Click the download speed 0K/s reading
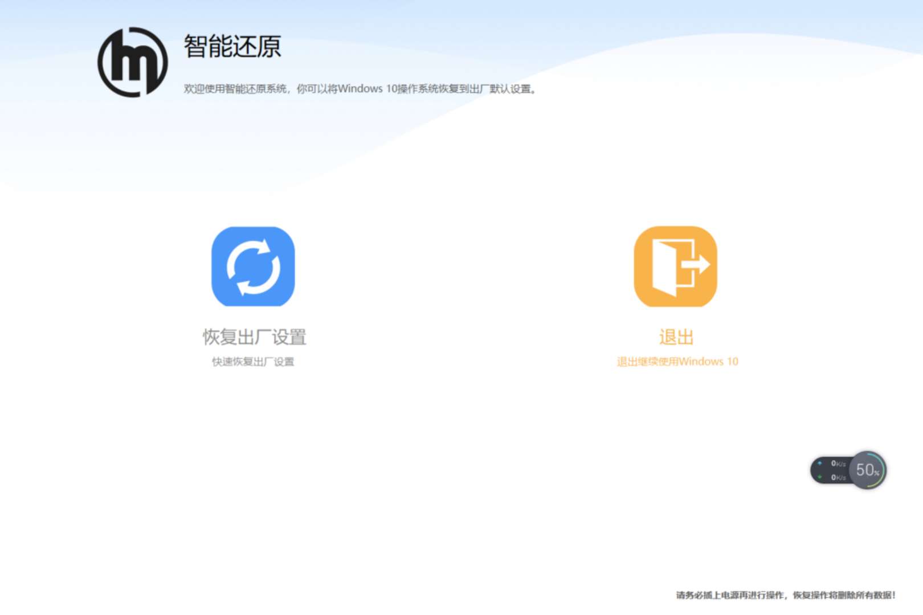The height and width of the screenshot is (615, 923). (x=838, y=477)
